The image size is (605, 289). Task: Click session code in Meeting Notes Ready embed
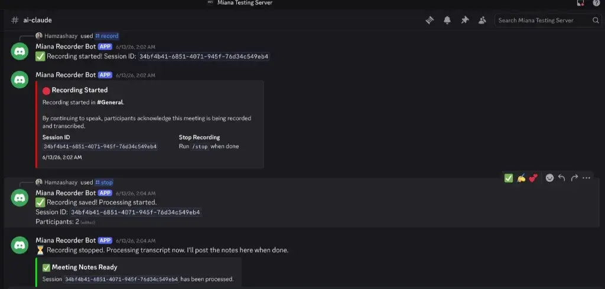[121, 279]
